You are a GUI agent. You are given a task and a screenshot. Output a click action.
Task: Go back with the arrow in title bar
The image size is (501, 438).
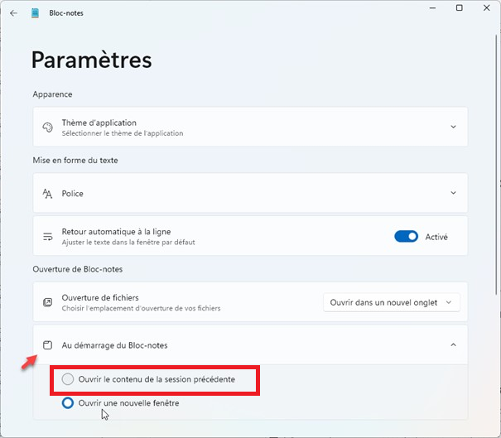(13, 13)
